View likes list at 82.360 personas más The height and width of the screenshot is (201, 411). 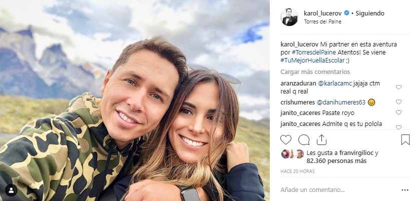(336, 160)
